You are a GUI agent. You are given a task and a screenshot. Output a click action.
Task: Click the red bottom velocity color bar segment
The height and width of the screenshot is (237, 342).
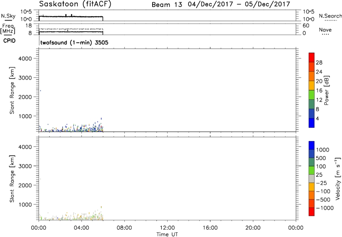click(312, 212)
